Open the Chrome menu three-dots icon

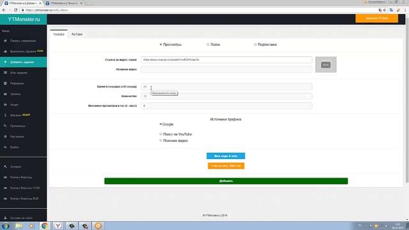point(406,10)
